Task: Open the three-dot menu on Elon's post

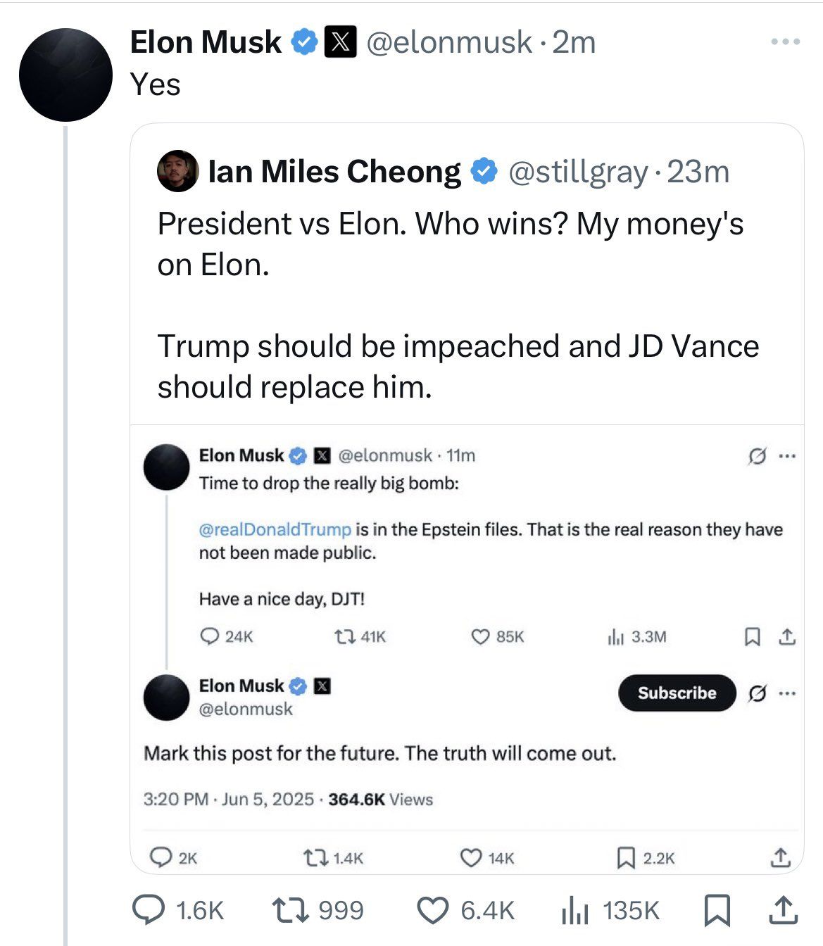Action: pos(785,42)
